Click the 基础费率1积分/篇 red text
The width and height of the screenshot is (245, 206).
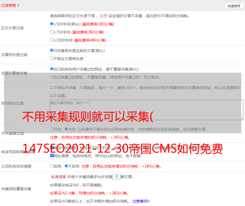[98, 24]
